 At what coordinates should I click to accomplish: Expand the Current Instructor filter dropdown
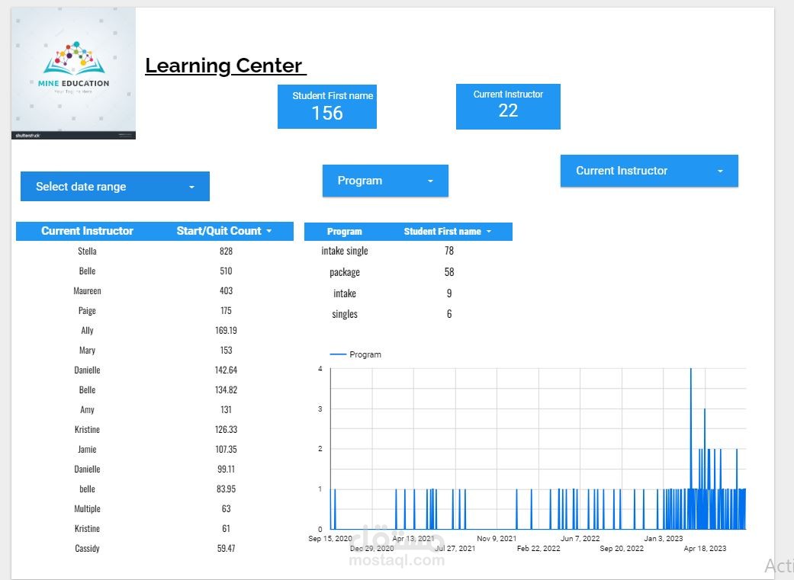pos(649,171)
